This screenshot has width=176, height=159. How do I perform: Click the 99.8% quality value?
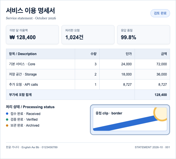tap(128, 37)
